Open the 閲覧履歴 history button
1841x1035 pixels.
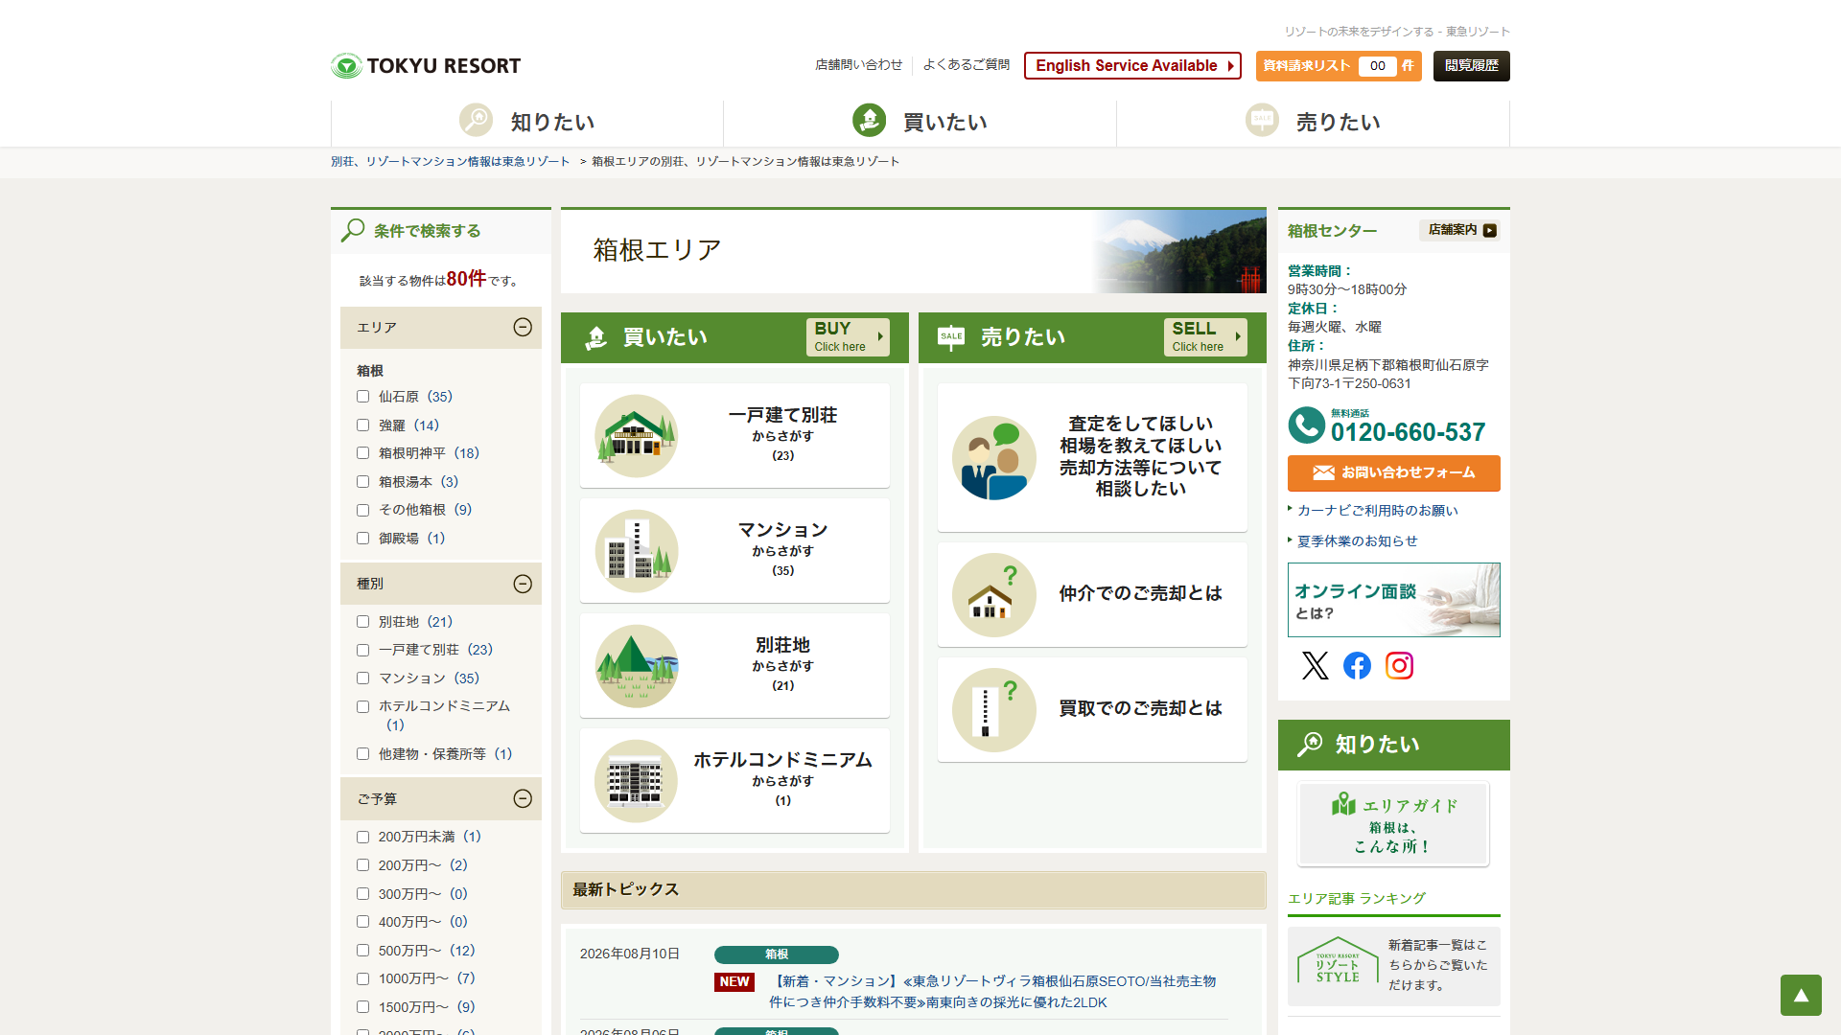(x=1471, y=65)
